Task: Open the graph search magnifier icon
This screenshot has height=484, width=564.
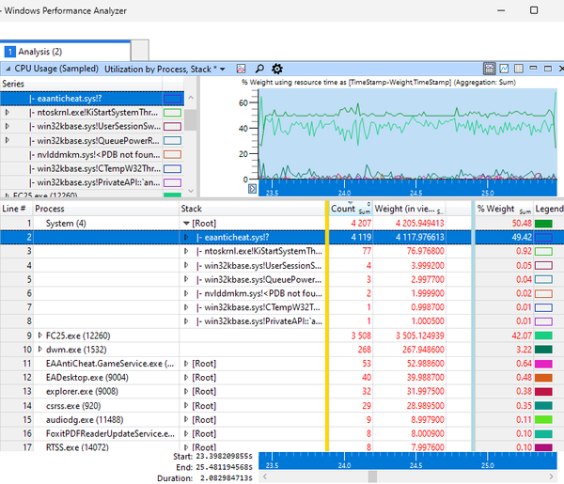Action: tap(258, 69)
